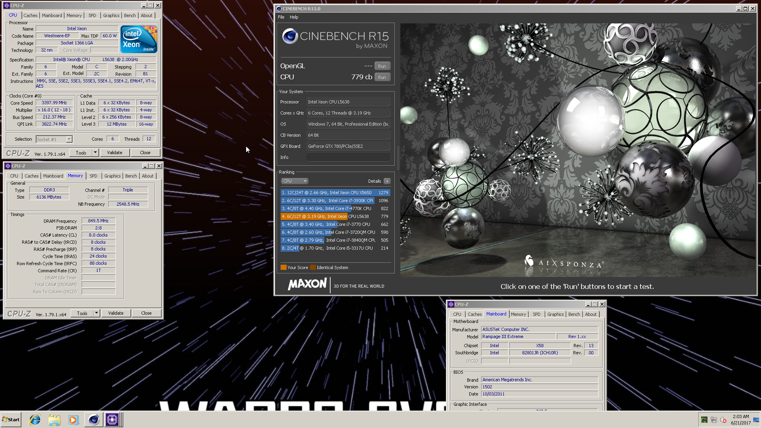This screenshot has width=761, height=428.
Task: Click Core Speed value 3397.99 MHz
Action: coord(54,103)
